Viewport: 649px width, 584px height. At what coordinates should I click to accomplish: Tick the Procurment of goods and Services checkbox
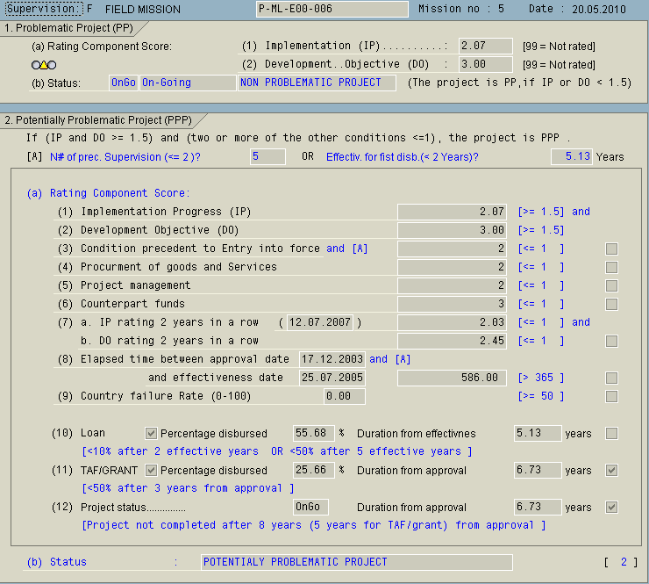click(x=611, y=267)
